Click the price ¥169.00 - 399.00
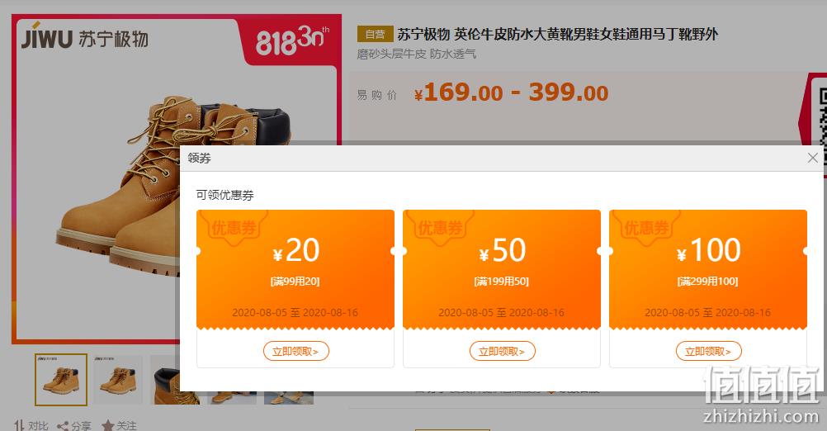Viewport: 827px width, 431px height. (x=511, y=93)
